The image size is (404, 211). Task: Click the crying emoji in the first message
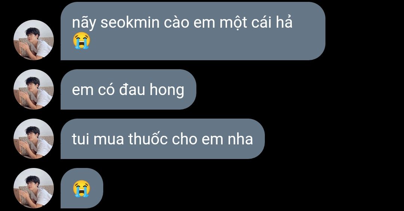click(x=82, y=40)
